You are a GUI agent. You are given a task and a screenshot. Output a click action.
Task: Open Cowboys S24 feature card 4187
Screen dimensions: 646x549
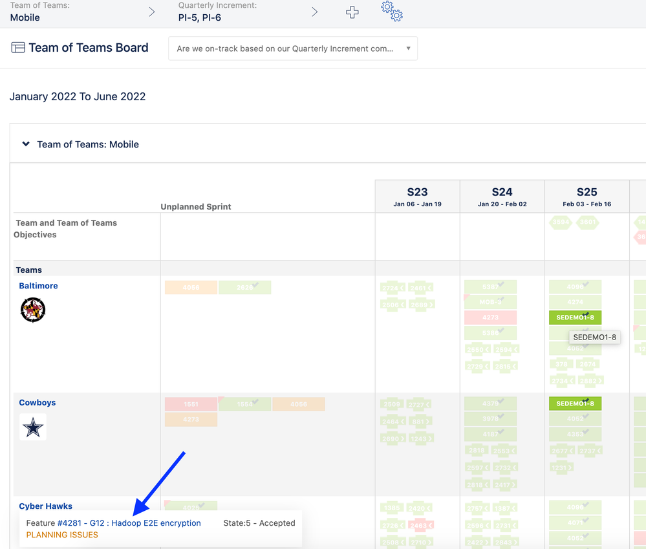point(490,434)
